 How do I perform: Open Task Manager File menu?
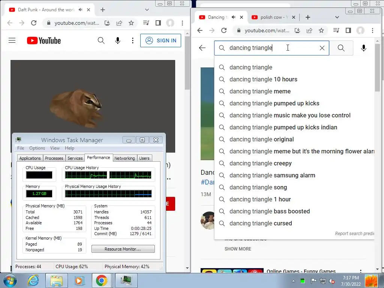(x=21, y=148)
